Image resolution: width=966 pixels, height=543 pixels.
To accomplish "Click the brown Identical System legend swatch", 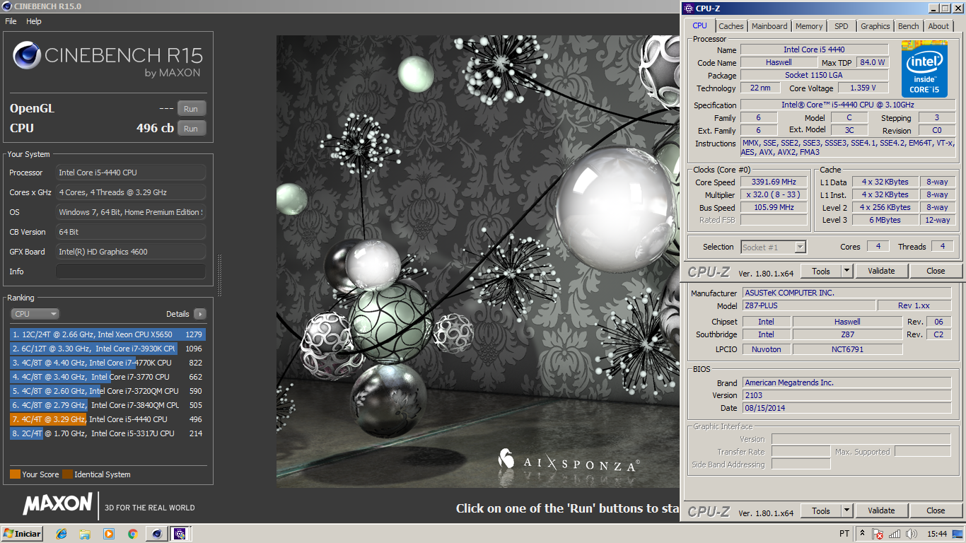I will point(67,474).
